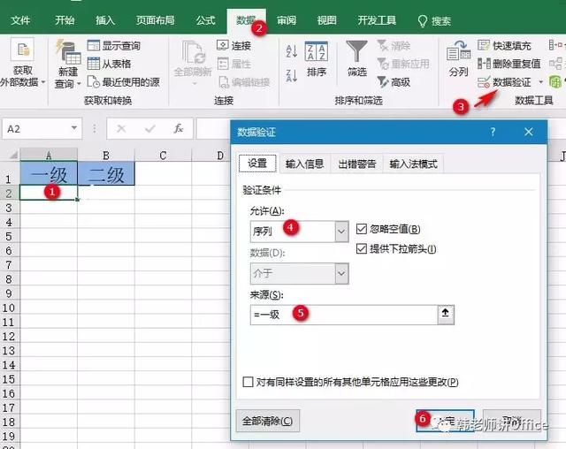566x449 pixels.
Task: Close the 数据验证 dialog
Action: point(529,132)
